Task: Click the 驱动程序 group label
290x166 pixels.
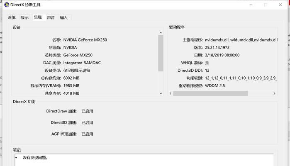Action: (177, 27)
